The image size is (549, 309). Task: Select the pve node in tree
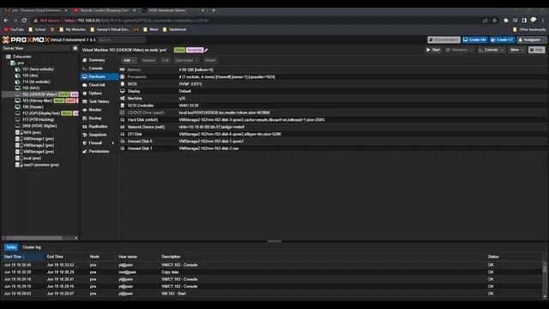21,63
